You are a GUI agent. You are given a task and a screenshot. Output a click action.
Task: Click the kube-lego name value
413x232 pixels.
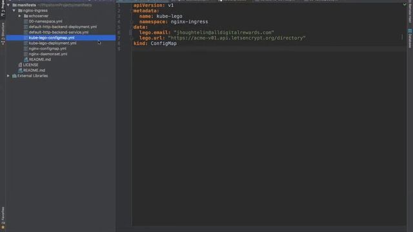(x=169, y=16)
